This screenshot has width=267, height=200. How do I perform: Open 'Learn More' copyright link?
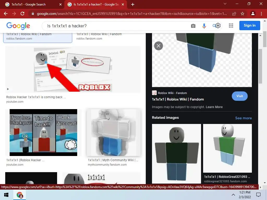click(214, 107)
